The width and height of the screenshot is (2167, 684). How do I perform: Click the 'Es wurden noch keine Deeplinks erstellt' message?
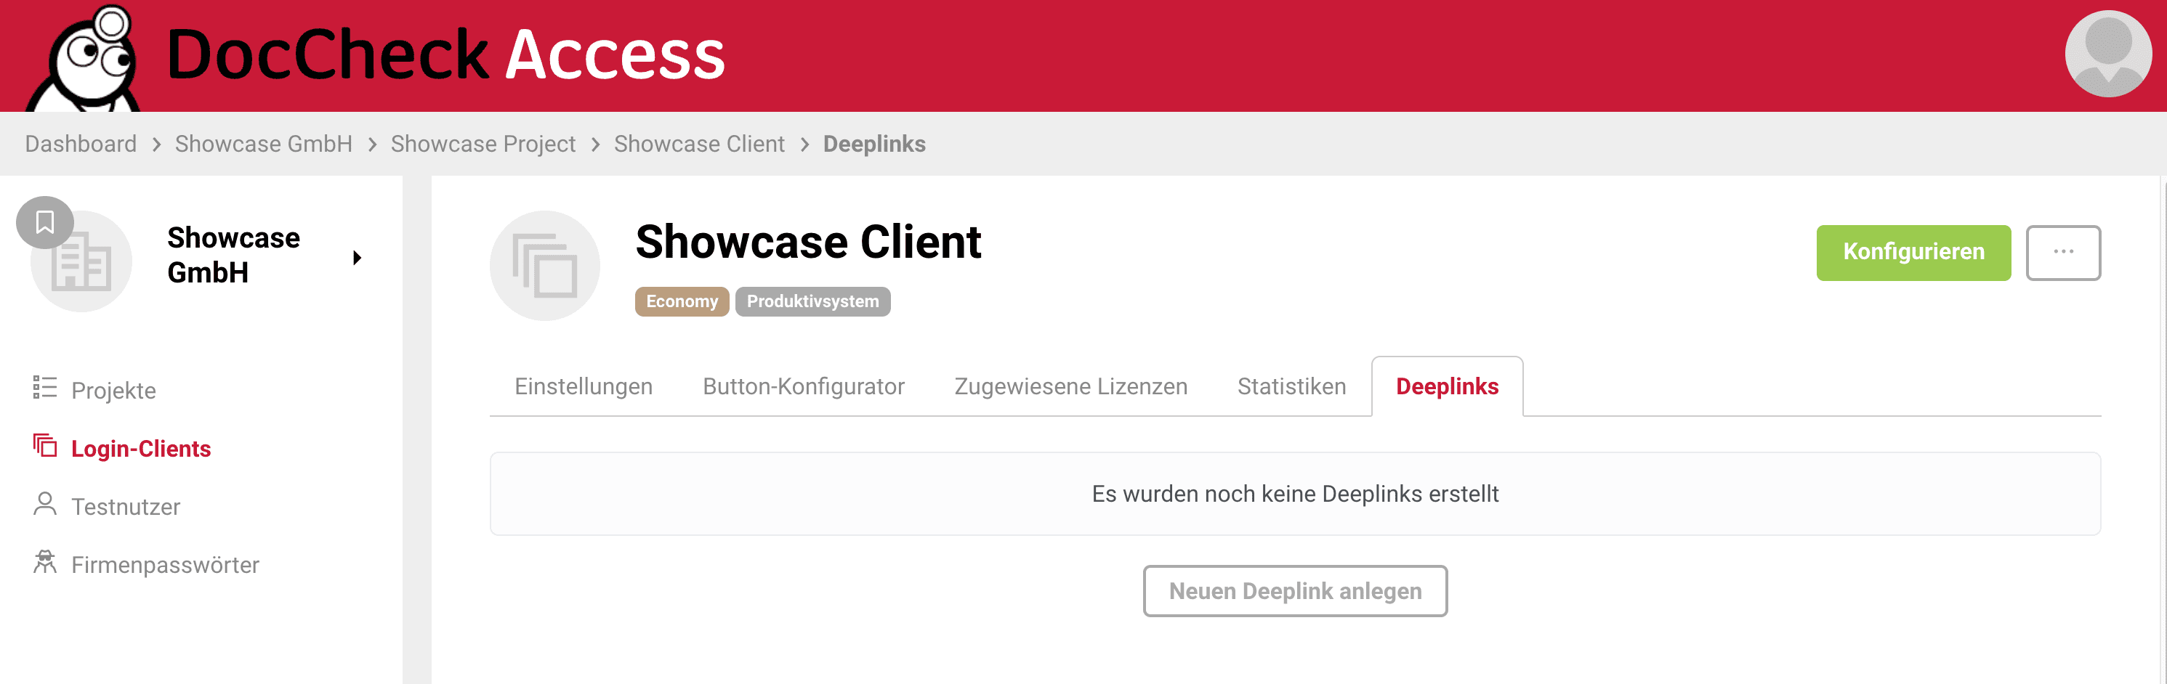click(x=1295, y=493)
